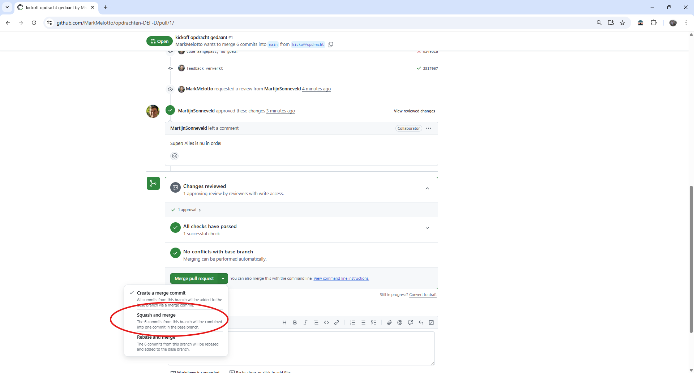This screenshot has height=373, width=694.
Task: Open saved replies arrow icon
Action: (x=421, y=322)
